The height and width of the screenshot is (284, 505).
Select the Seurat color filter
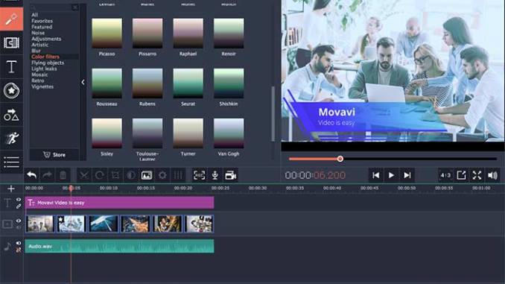click(188, 83)
